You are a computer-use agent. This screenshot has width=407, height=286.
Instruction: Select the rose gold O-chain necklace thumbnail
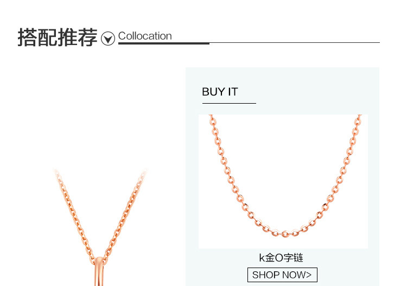tap(283, 181)
